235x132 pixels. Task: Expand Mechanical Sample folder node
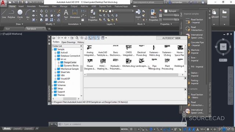click(55, 69)
